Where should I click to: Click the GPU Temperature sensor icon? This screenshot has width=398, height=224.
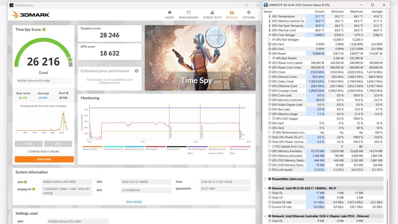[x=269, y=16]
